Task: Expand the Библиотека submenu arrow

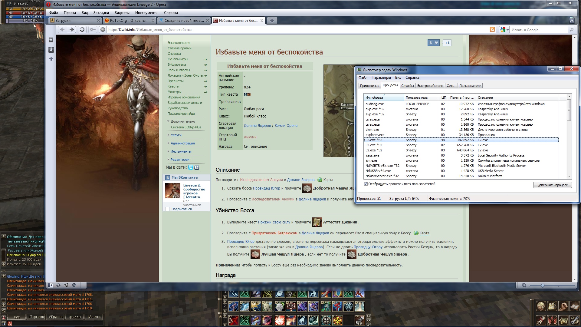Action: click(x=205, y=65)
